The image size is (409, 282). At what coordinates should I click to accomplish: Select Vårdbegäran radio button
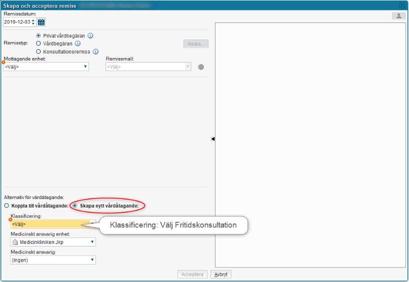point(38,43)
